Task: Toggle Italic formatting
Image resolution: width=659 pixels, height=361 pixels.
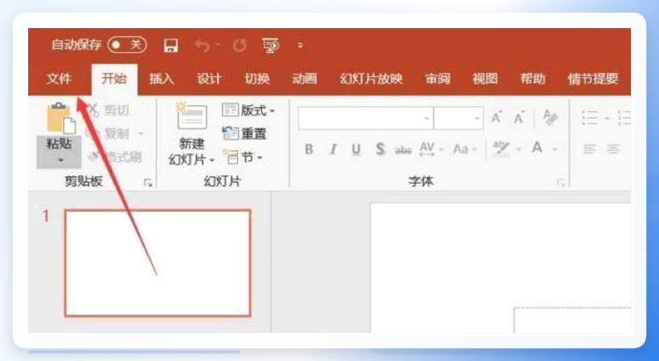Action: coord(333,149)
